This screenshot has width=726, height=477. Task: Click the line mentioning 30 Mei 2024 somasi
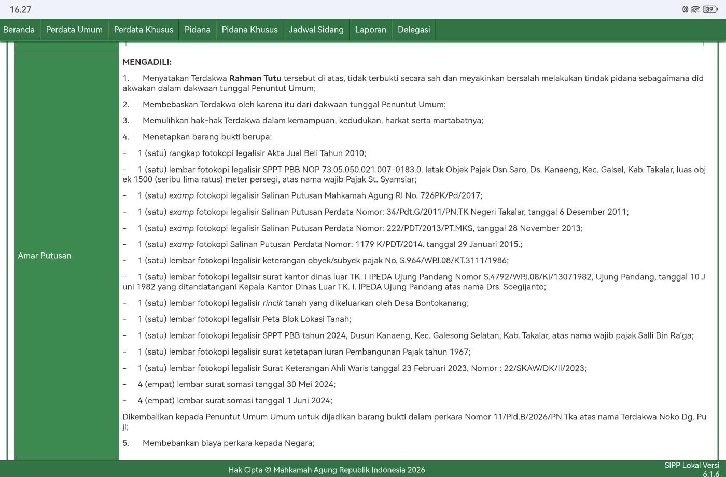point(236,384)
